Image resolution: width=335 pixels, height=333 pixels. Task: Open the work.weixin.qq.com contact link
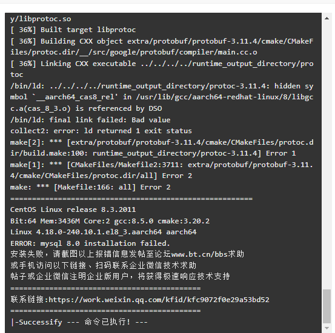(x=159, y=300)
